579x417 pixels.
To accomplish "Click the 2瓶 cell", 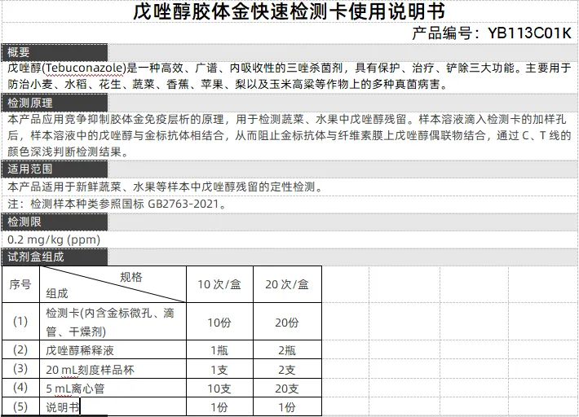I will pyautogui.click(x=287, y=349).
